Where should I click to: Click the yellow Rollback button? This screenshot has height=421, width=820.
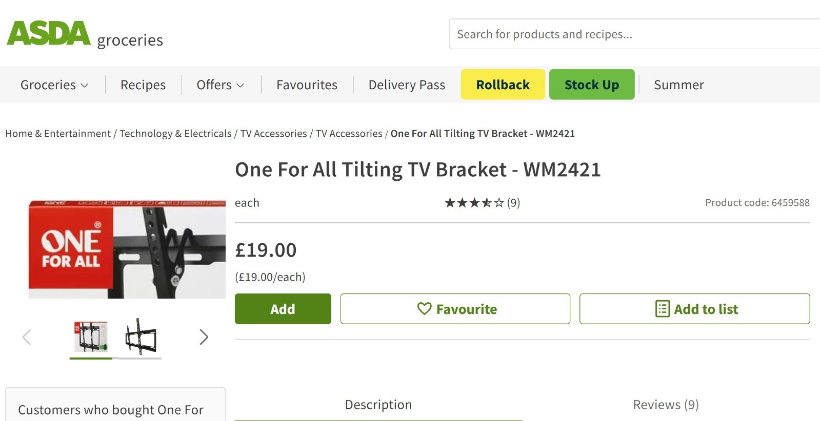(x=503, y=85)
